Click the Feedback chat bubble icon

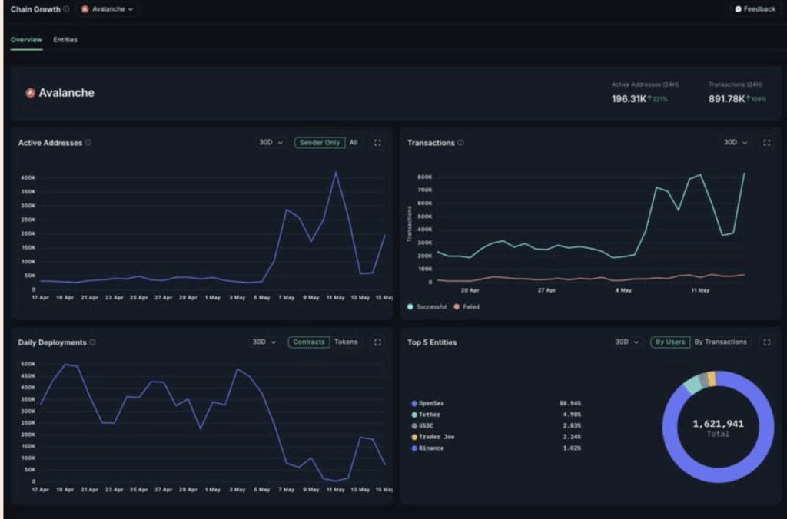(738, 9)
